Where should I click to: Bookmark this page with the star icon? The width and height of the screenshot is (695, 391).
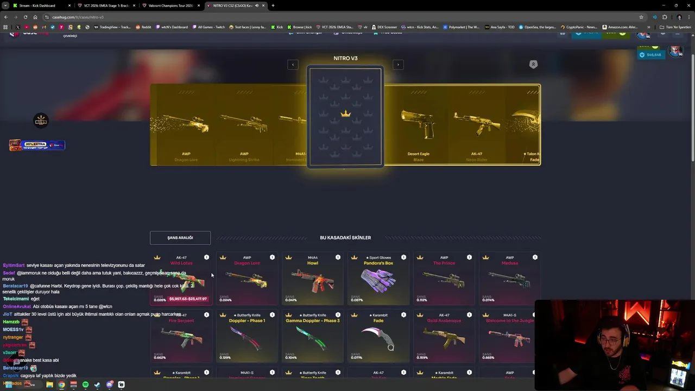641,17
